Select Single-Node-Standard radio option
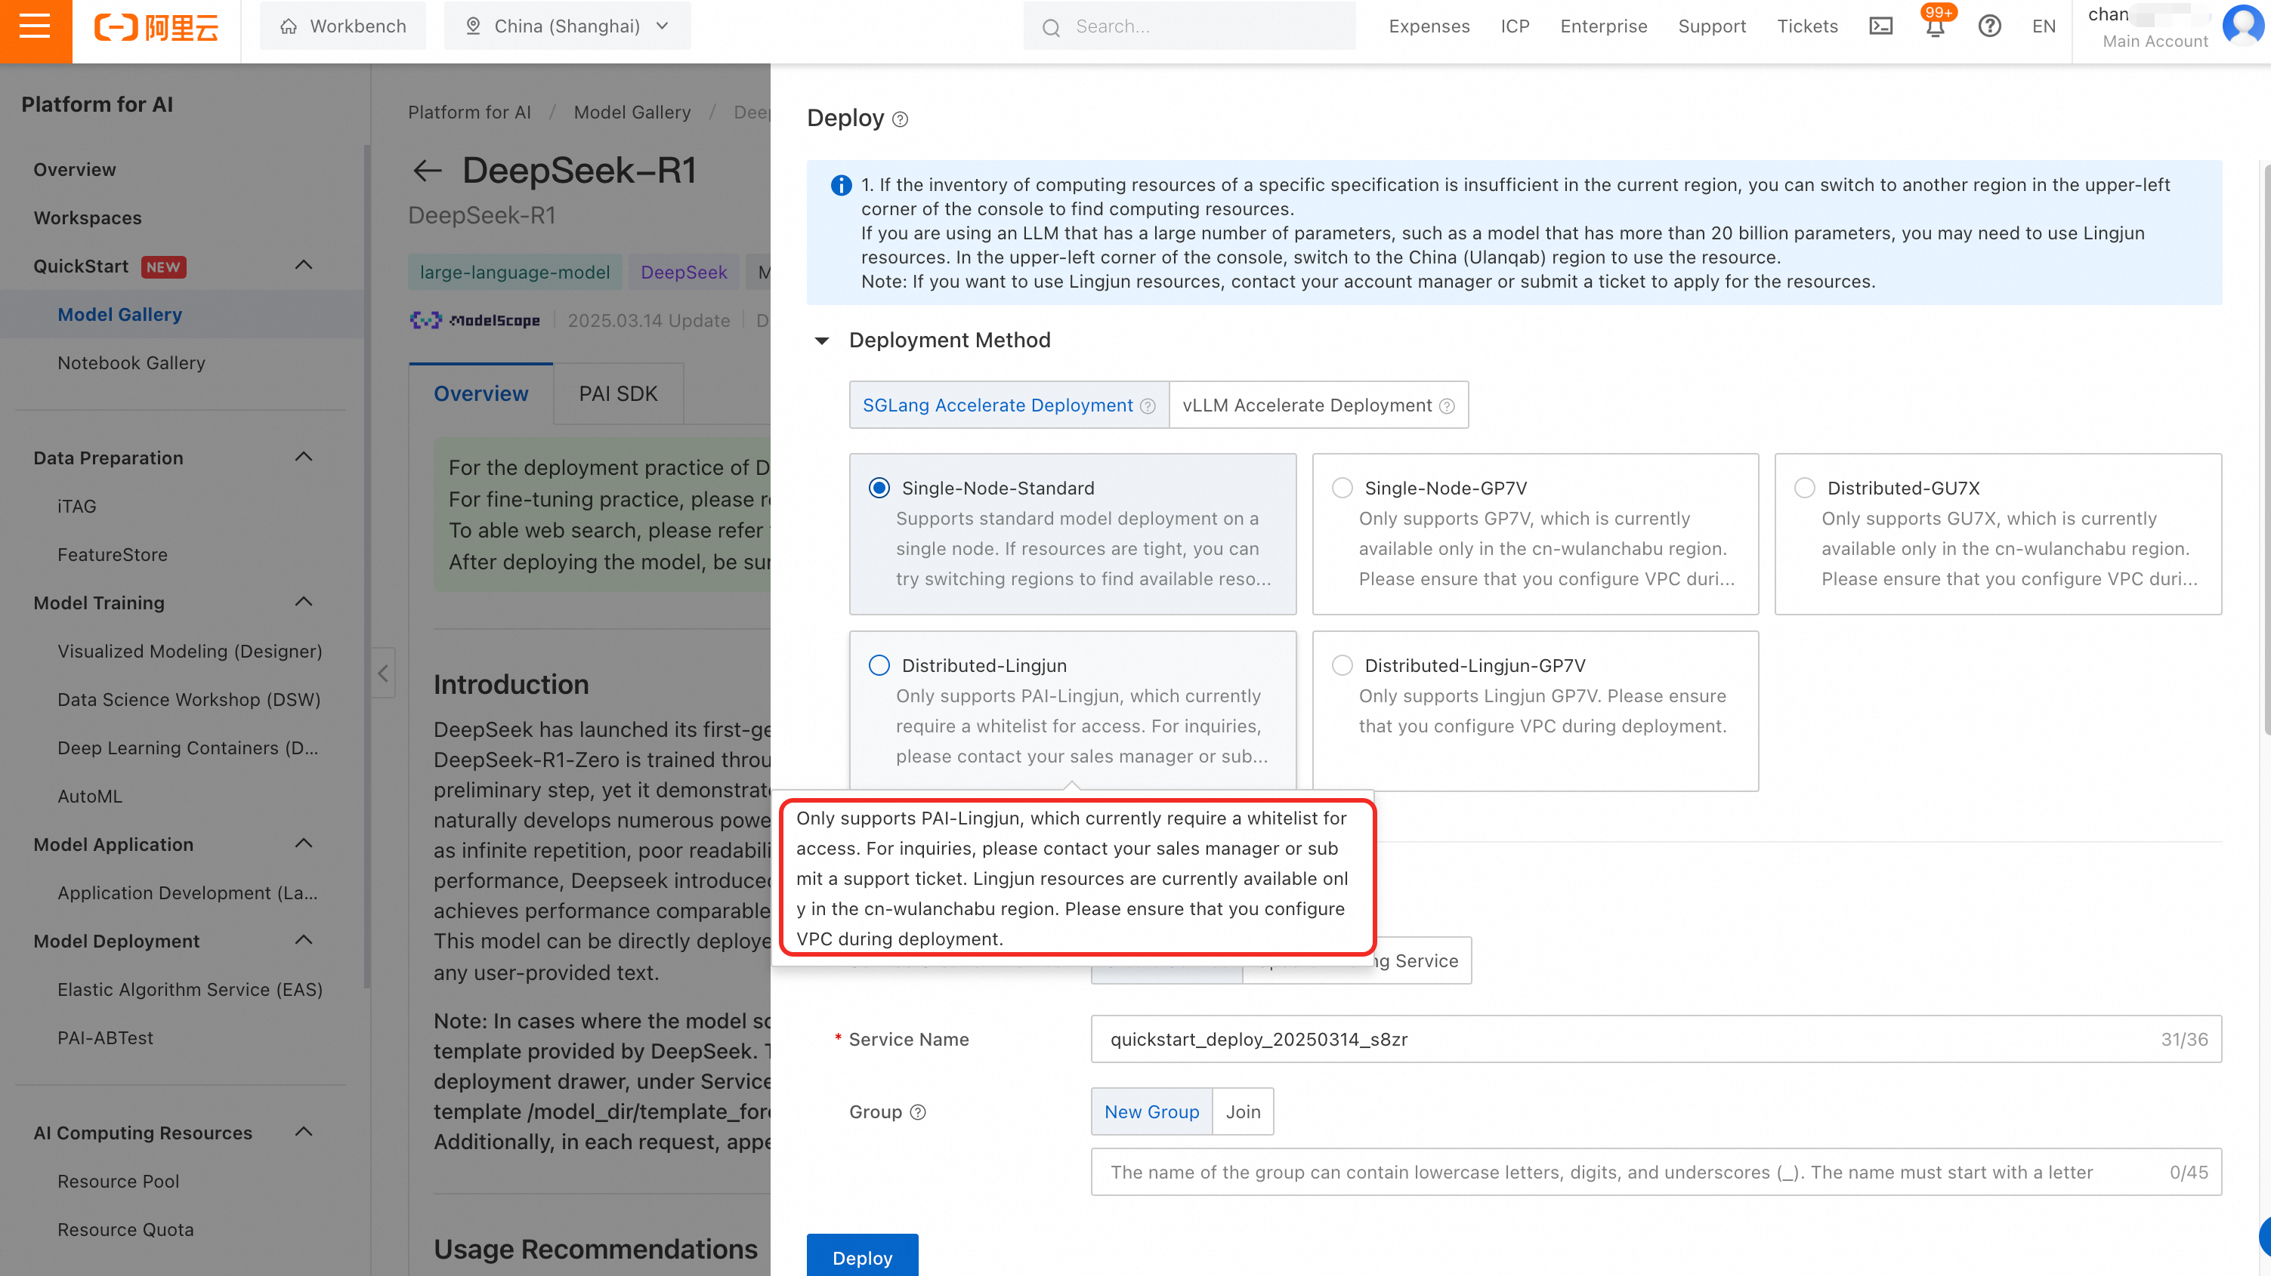The image size is (2271, 1276). click(879, 489)
